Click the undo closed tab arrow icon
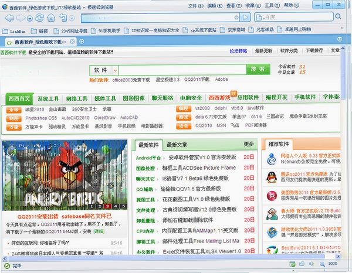The width and height of the screenshot is (352, 273). [63, 18]
